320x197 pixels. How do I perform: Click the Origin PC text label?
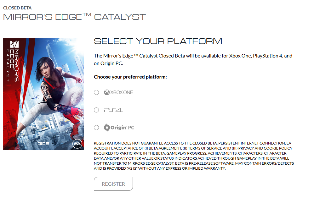[123, 128]
